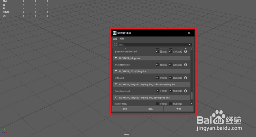The width and height of the screenshot is (256, 137).
Task: Collapse the D:/MAYA/plug-ins section
Action: (x=116, y=58)
